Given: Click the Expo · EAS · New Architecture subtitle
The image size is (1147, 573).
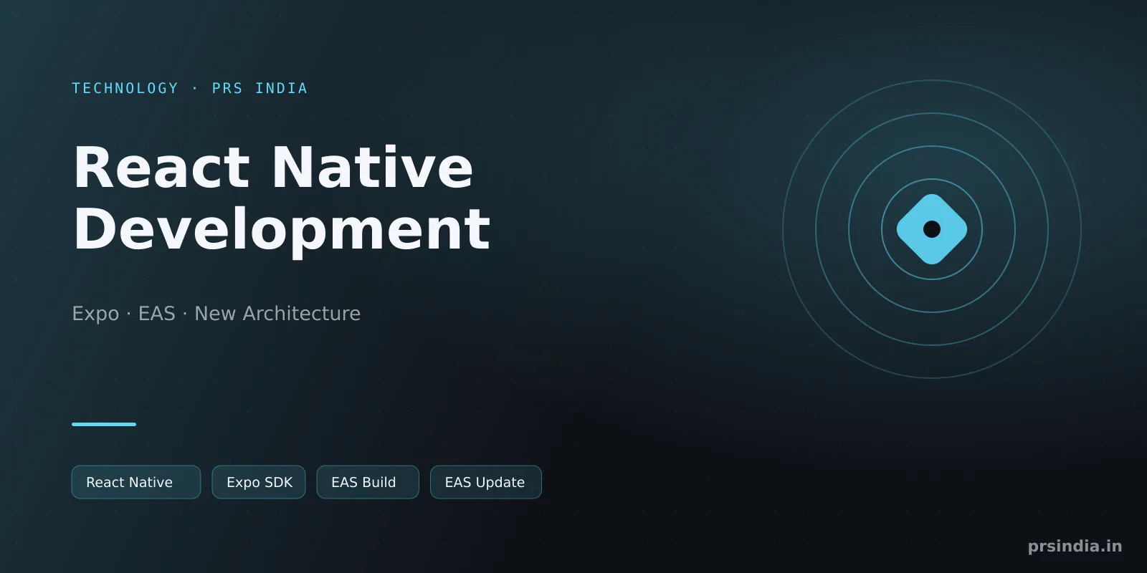Looking at the screenshot, I should click(x=216, y=313).
